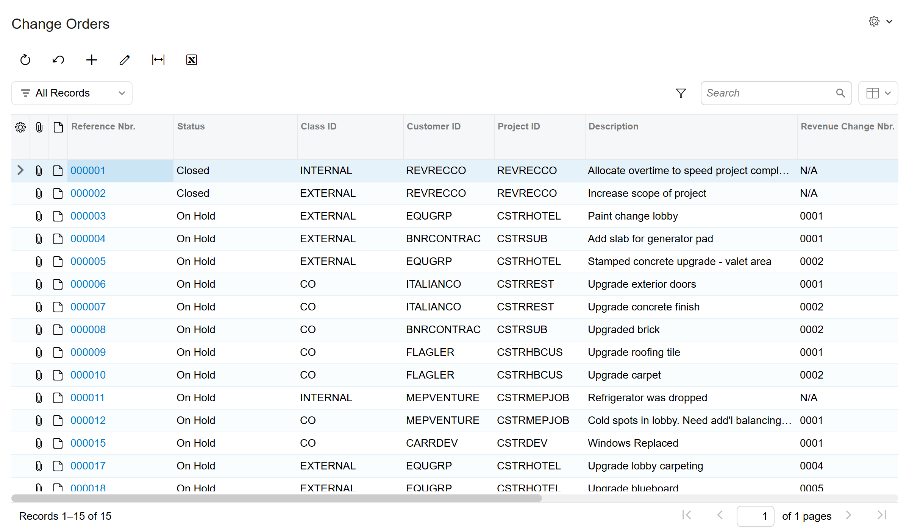Viewport: 909px width, 530px height.
Task: Open change order 000005 link
Action: click(x=88, y=262)
